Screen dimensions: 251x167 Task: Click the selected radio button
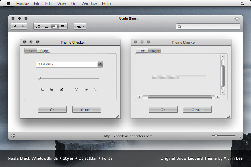coord(86,89)
